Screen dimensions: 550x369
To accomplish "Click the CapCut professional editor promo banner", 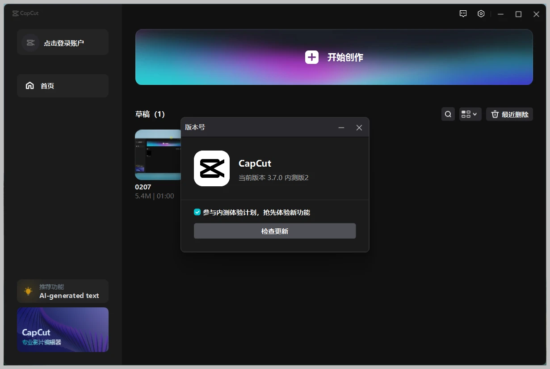I will pyautogui.click(x=63, y=330).
